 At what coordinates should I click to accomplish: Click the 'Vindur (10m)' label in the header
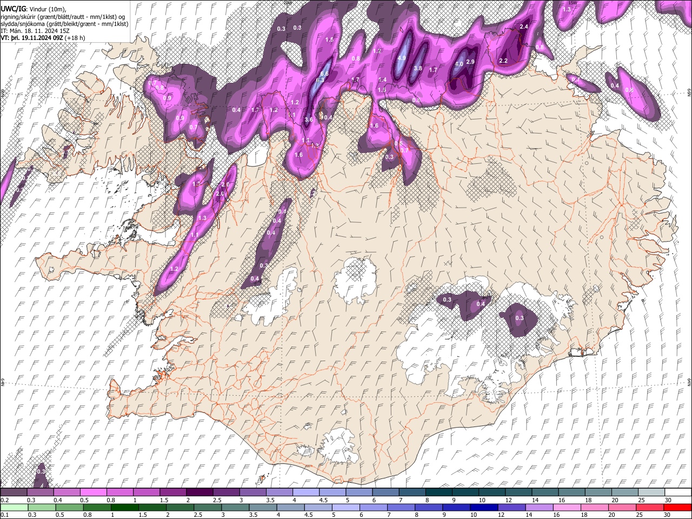(47, 9)
